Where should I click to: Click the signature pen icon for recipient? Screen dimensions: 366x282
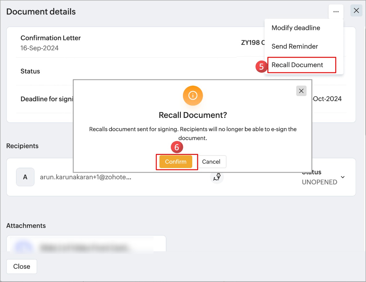pyautogui.click(x=217, y=177)
